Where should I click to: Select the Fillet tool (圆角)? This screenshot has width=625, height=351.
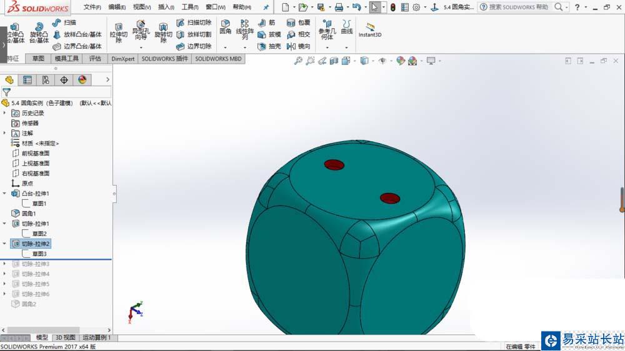tap(225, 27)
